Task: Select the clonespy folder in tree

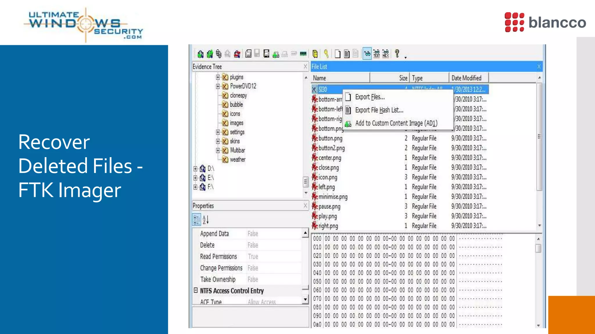Action: click(238, 95)
